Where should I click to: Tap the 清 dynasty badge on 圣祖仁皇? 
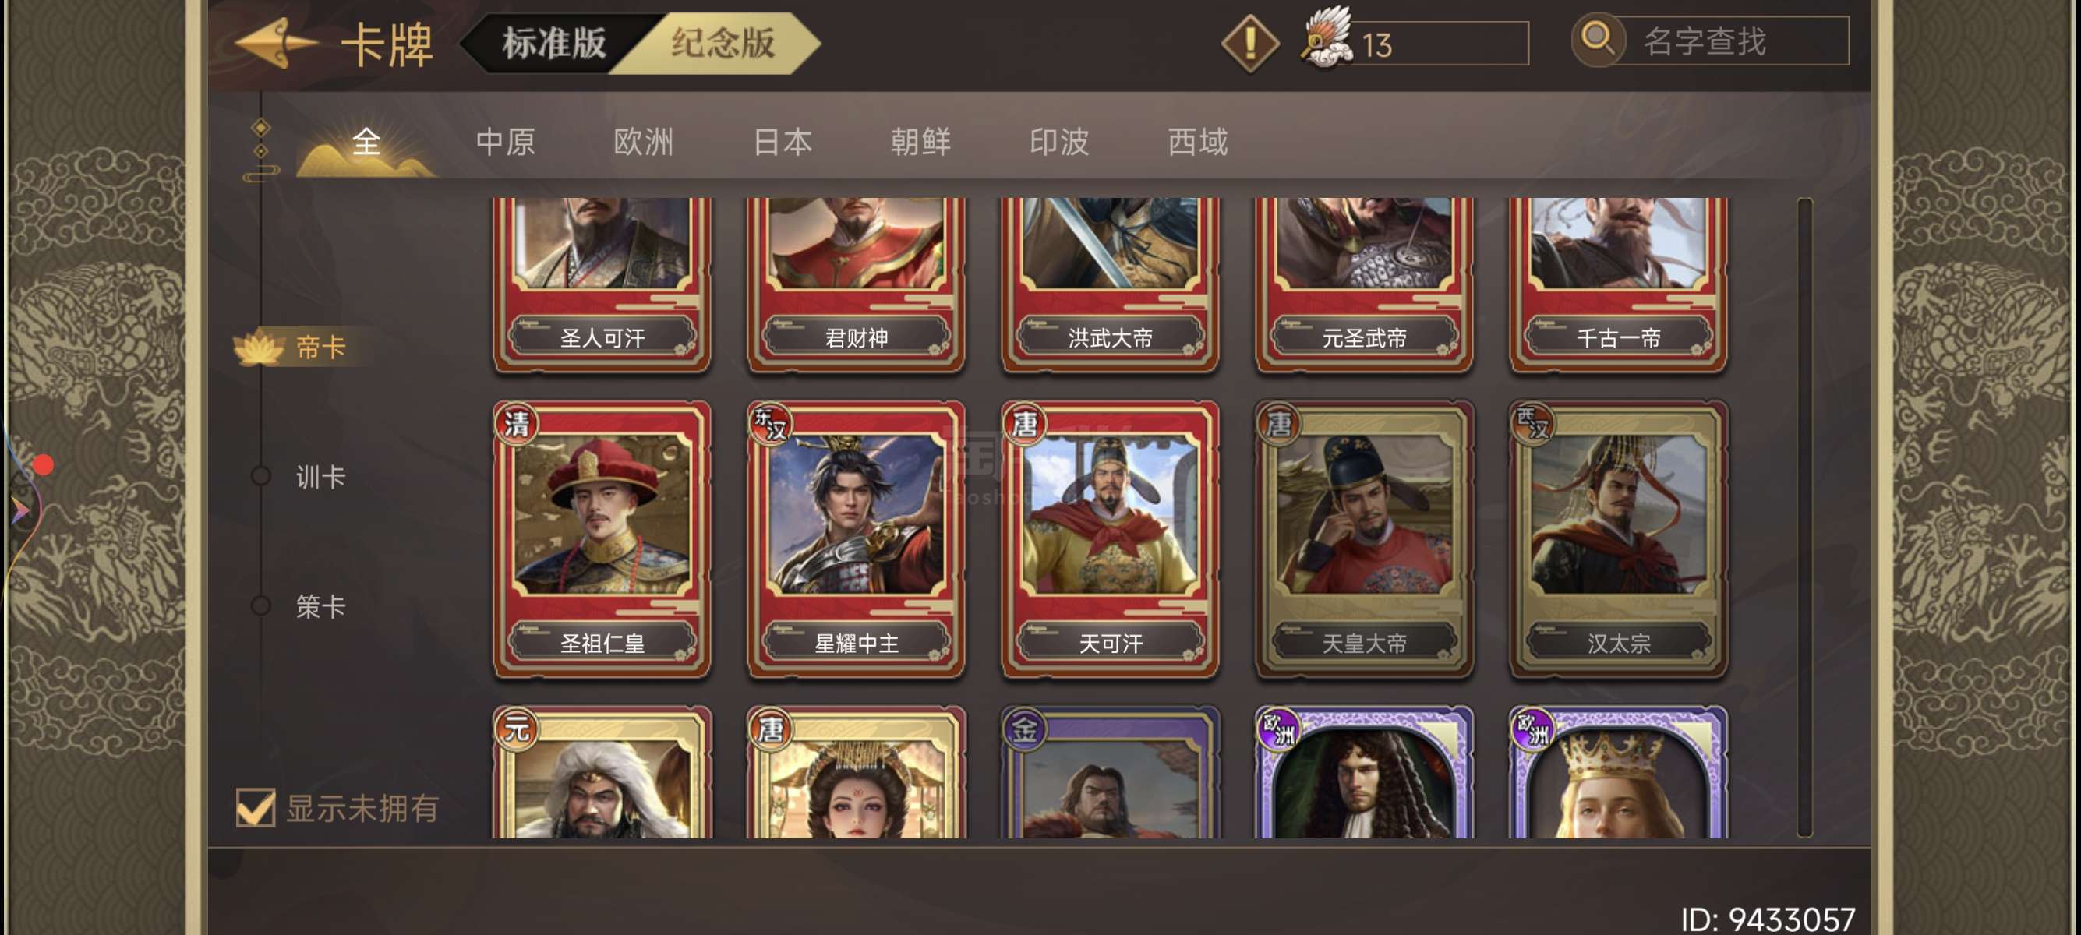[516, 423]
